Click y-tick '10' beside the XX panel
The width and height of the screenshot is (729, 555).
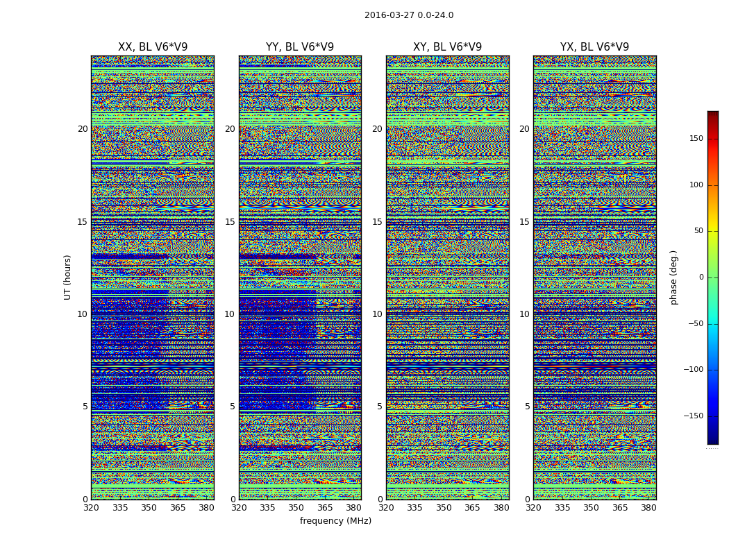(83, 314)
